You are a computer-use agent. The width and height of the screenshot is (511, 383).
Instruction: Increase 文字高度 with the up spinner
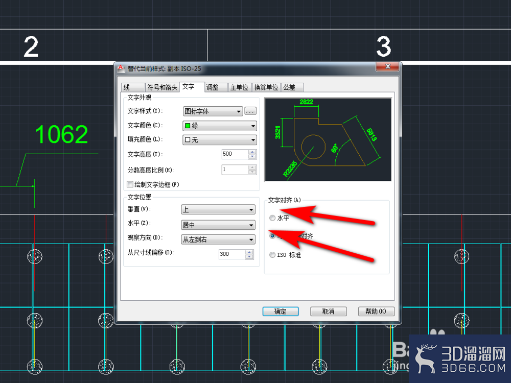pos(252,152)
